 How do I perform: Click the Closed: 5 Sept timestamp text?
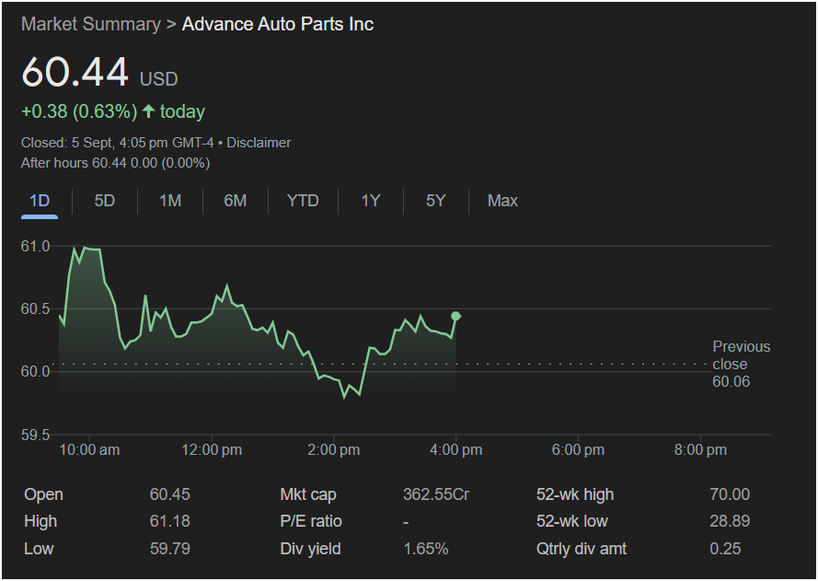118,143
